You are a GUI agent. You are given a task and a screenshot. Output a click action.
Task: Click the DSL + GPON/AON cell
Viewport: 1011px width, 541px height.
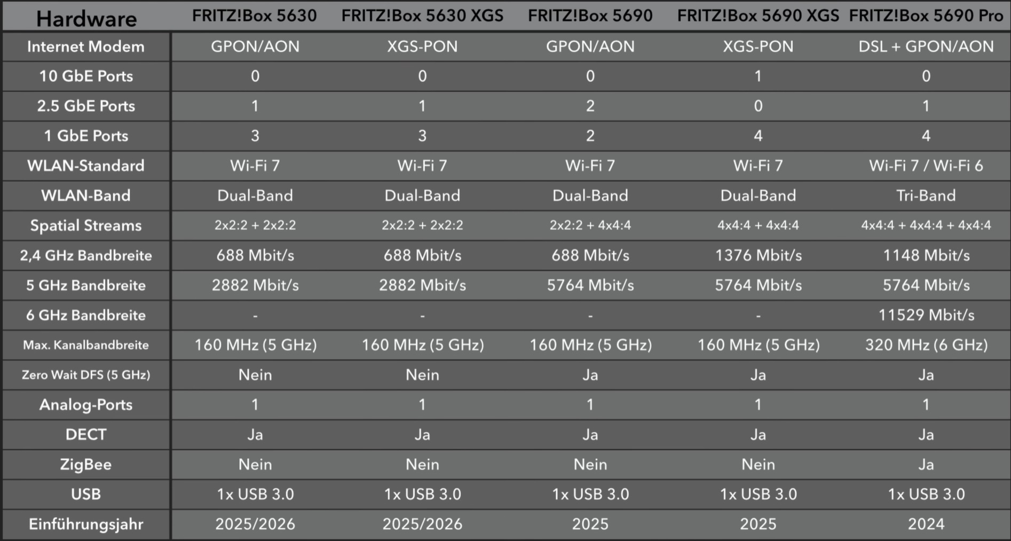[926, 46]
